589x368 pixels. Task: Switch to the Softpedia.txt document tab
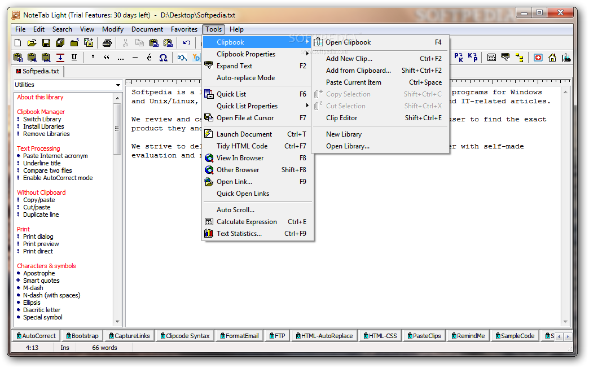[x=38, y=71]
